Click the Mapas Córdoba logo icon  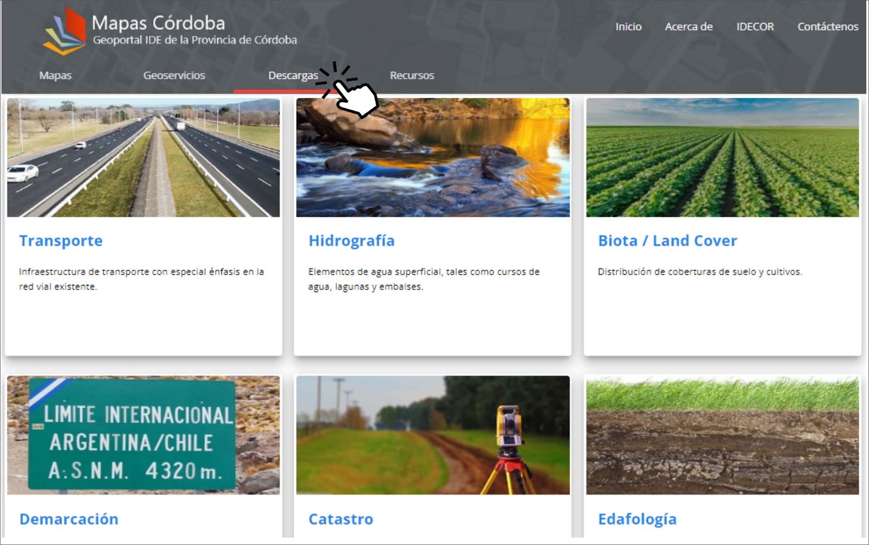click(x=65, y=31)
